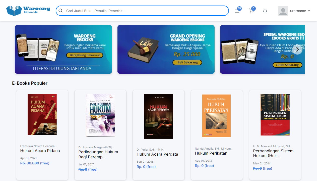
Task: Open the shopping cart icon
Action: tap(251, 11)
